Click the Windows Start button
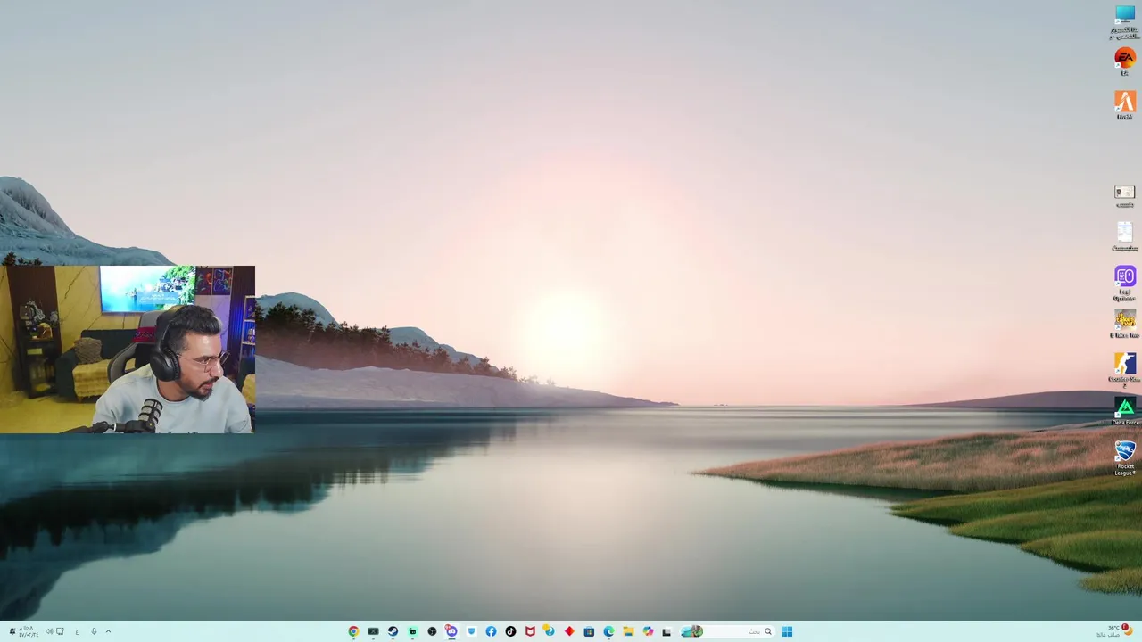This screenshot has width=1142, height=642. 787,631
